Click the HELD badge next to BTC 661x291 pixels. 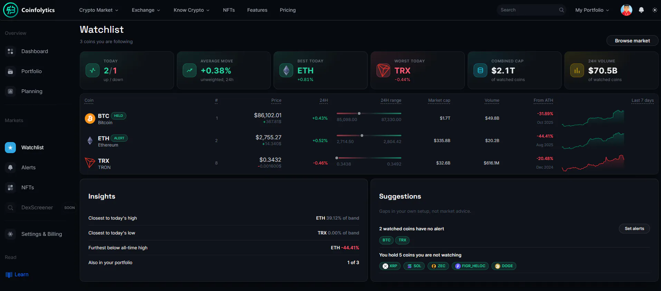[118, 116]
